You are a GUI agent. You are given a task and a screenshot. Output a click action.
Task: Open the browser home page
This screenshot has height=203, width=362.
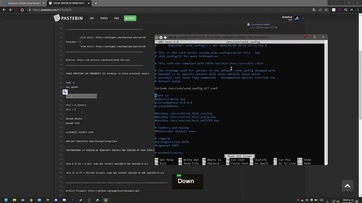22,10
